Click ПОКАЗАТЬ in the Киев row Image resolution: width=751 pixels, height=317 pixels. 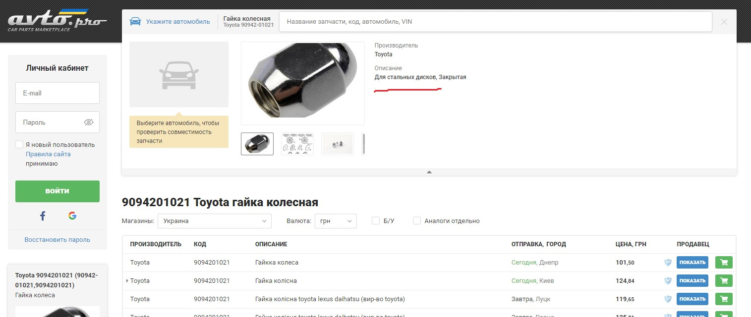pyautogui.click(x=692, y=280)
